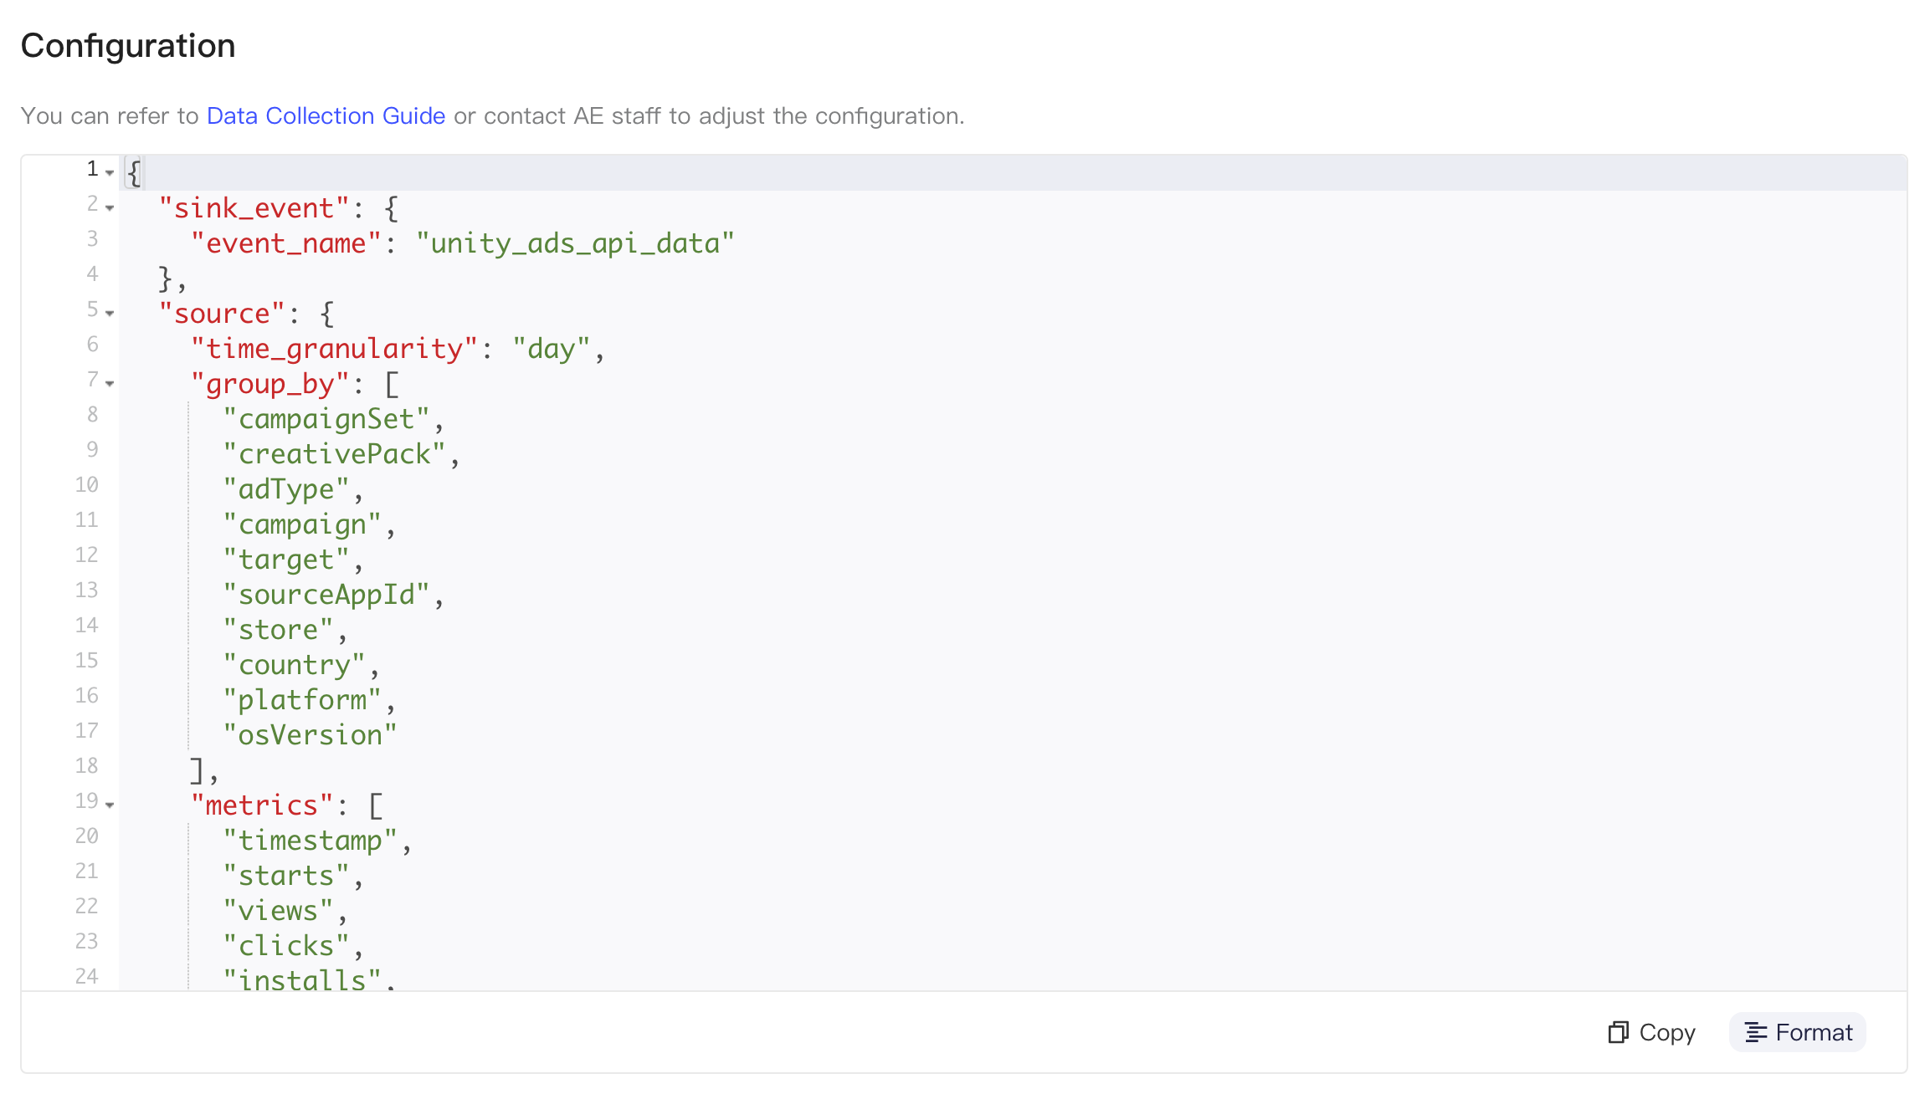Click the "source" key
The height and width of the screenshot is (1094, 1930).
tap(222, 314)
